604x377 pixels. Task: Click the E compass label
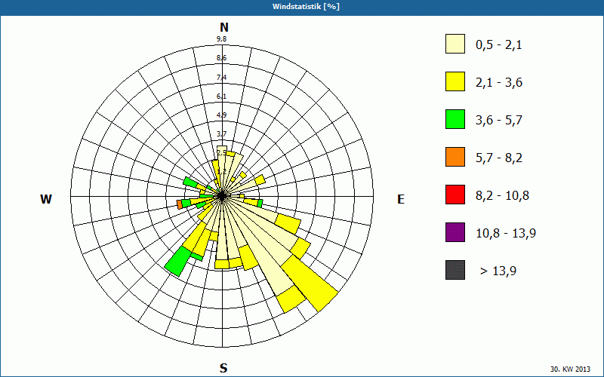(x=401, y=199)
